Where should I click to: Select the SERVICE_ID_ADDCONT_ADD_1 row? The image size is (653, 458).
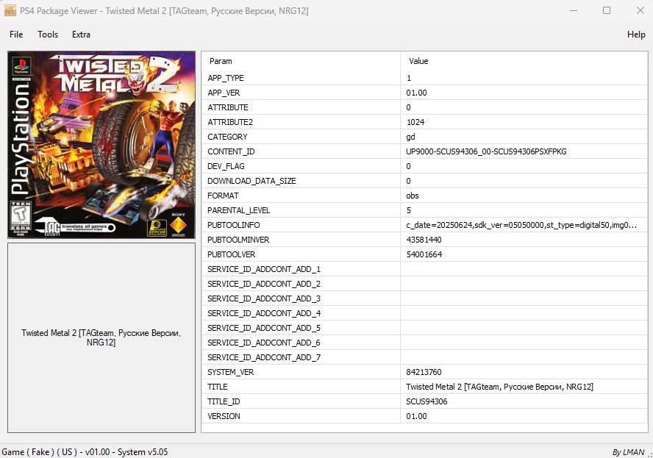424,269
